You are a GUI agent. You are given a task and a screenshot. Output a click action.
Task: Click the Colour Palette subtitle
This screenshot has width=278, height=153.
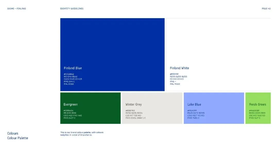tap(18, 138)
